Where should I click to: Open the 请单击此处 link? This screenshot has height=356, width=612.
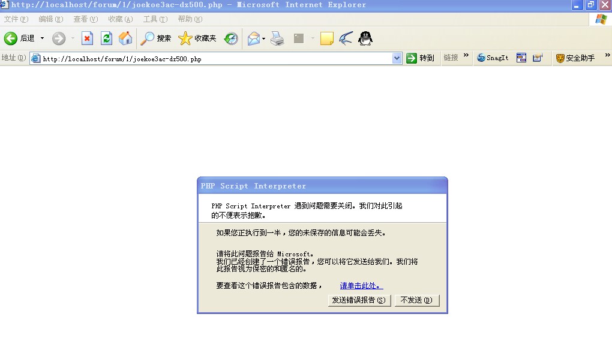[361, 286]
